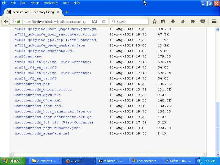
Task: Open ecs21_cd2_en_us.md5 checksum file
Action: click(35, 78)
